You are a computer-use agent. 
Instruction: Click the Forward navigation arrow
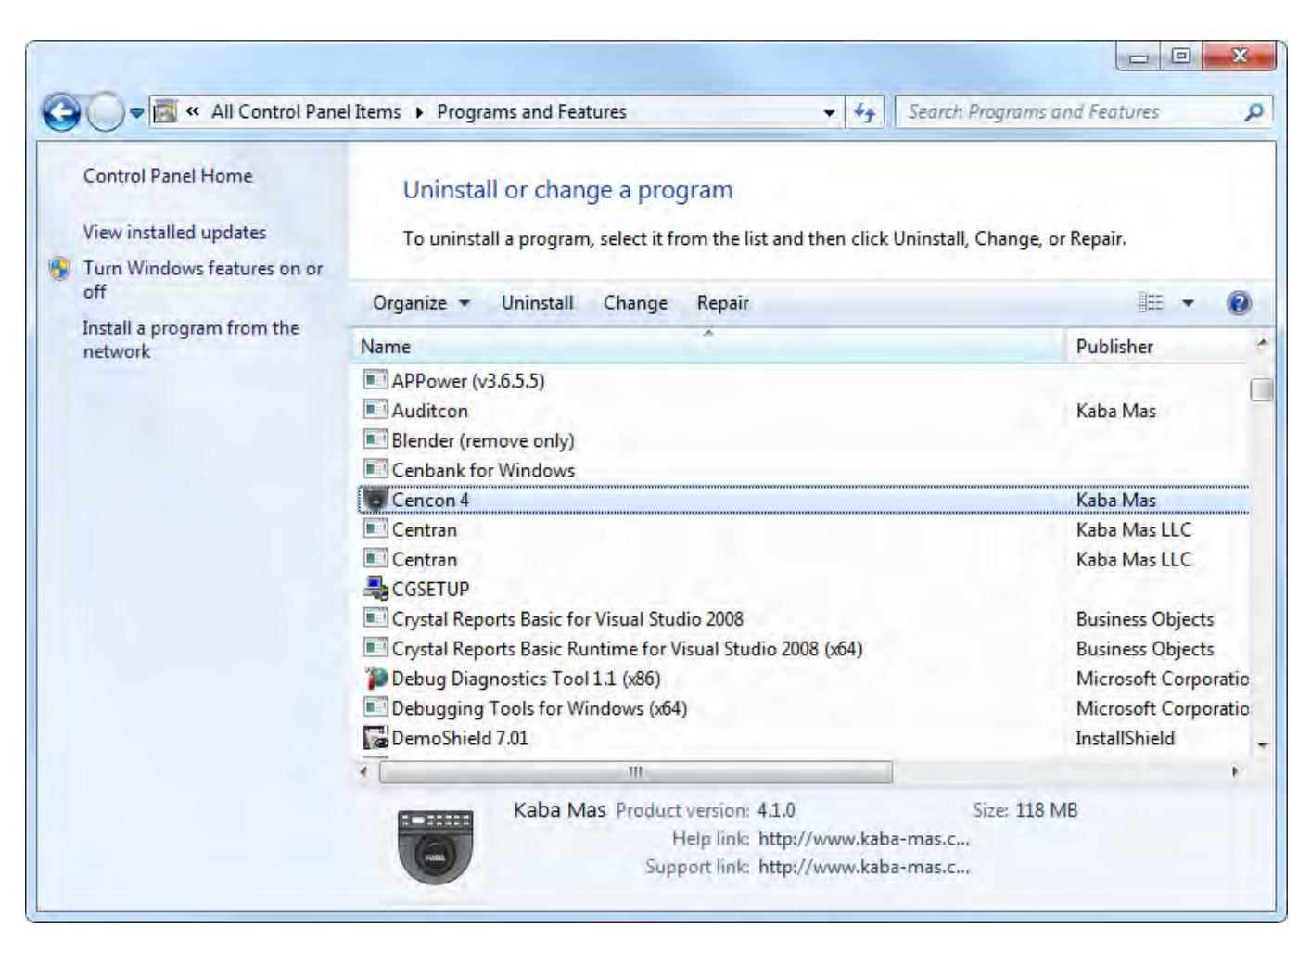click(105, 113)
